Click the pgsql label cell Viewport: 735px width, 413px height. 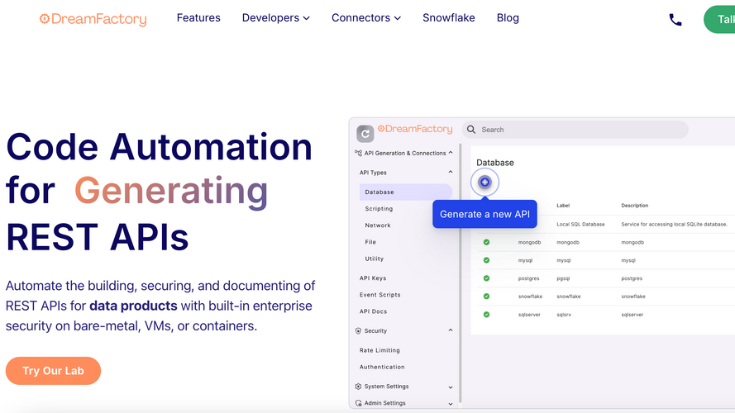coord(563,278)
